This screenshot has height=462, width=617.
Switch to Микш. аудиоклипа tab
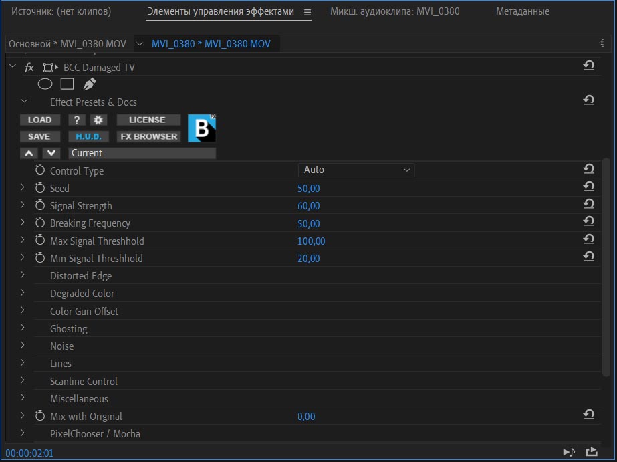[x=394, y=12]
